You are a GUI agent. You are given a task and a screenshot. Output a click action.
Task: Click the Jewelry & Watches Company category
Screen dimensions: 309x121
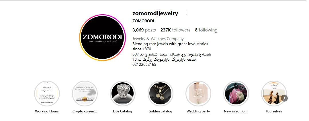point(158,39)
